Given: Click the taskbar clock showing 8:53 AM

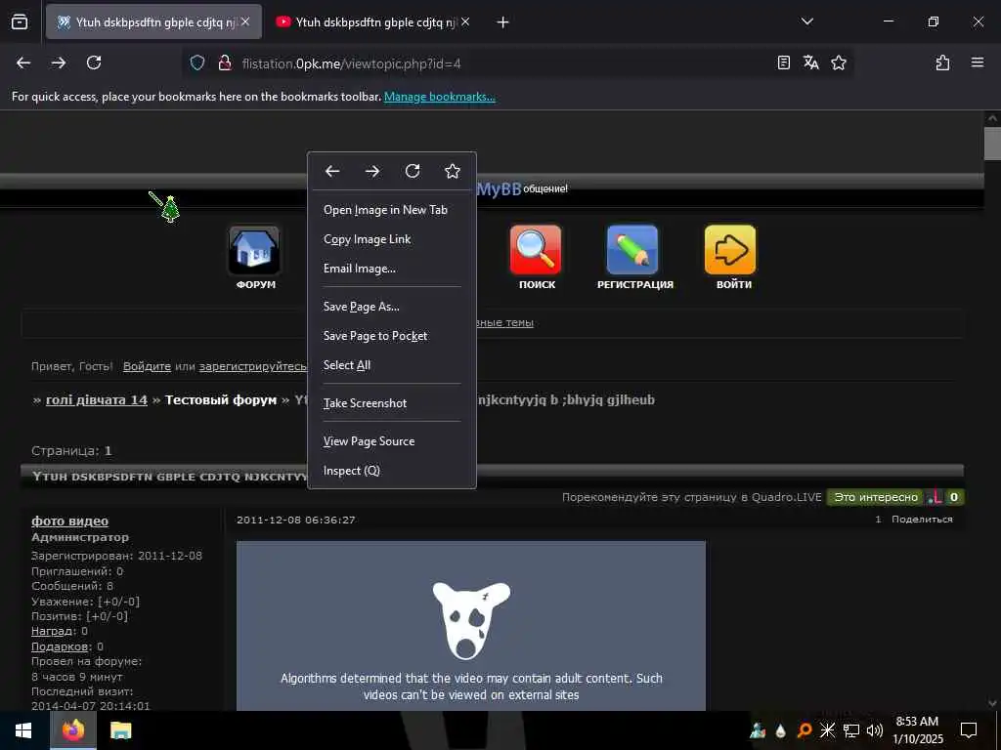Looking at the screenshot, I should (917, 730).
